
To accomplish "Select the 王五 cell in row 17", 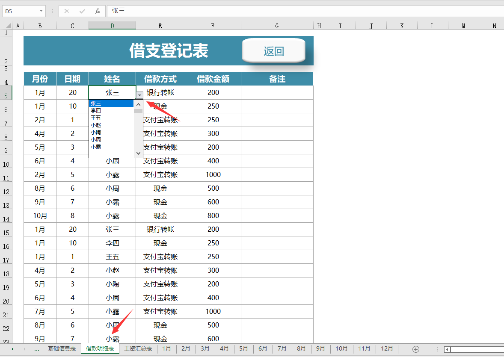I will click(112, 257).
